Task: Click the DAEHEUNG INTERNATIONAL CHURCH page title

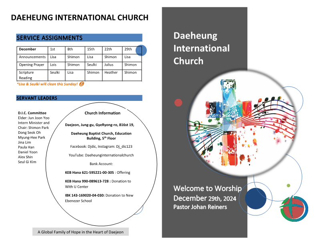Action: (x=80, y=18)
